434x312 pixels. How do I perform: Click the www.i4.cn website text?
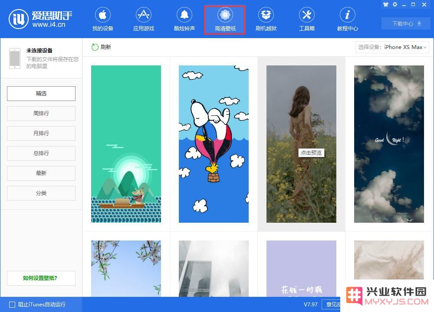pyautogui.click(x=49, y=25)
